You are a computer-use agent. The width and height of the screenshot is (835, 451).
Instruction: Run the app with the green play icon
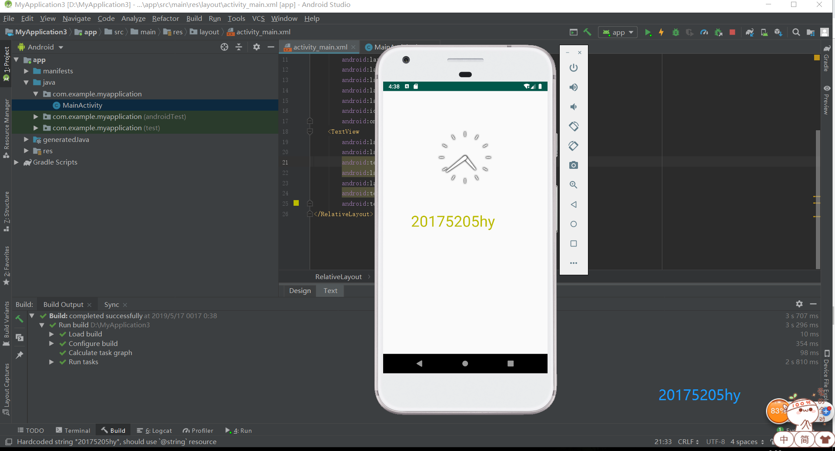point(648,32)
